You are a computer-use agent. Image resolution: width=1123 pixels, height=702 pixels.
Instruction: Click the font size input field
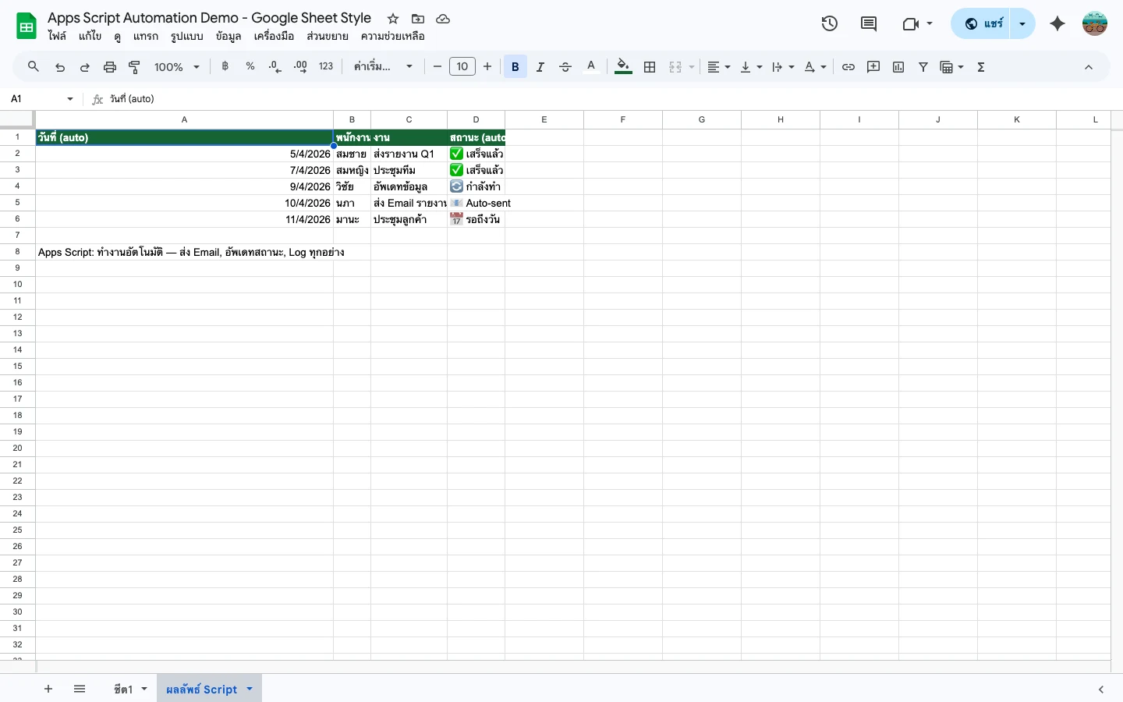(462, 67)
